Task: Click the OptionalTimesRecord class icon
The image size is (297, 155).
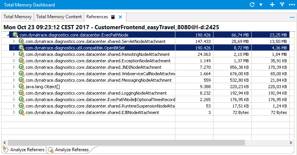Action: [x=21, y=99]
